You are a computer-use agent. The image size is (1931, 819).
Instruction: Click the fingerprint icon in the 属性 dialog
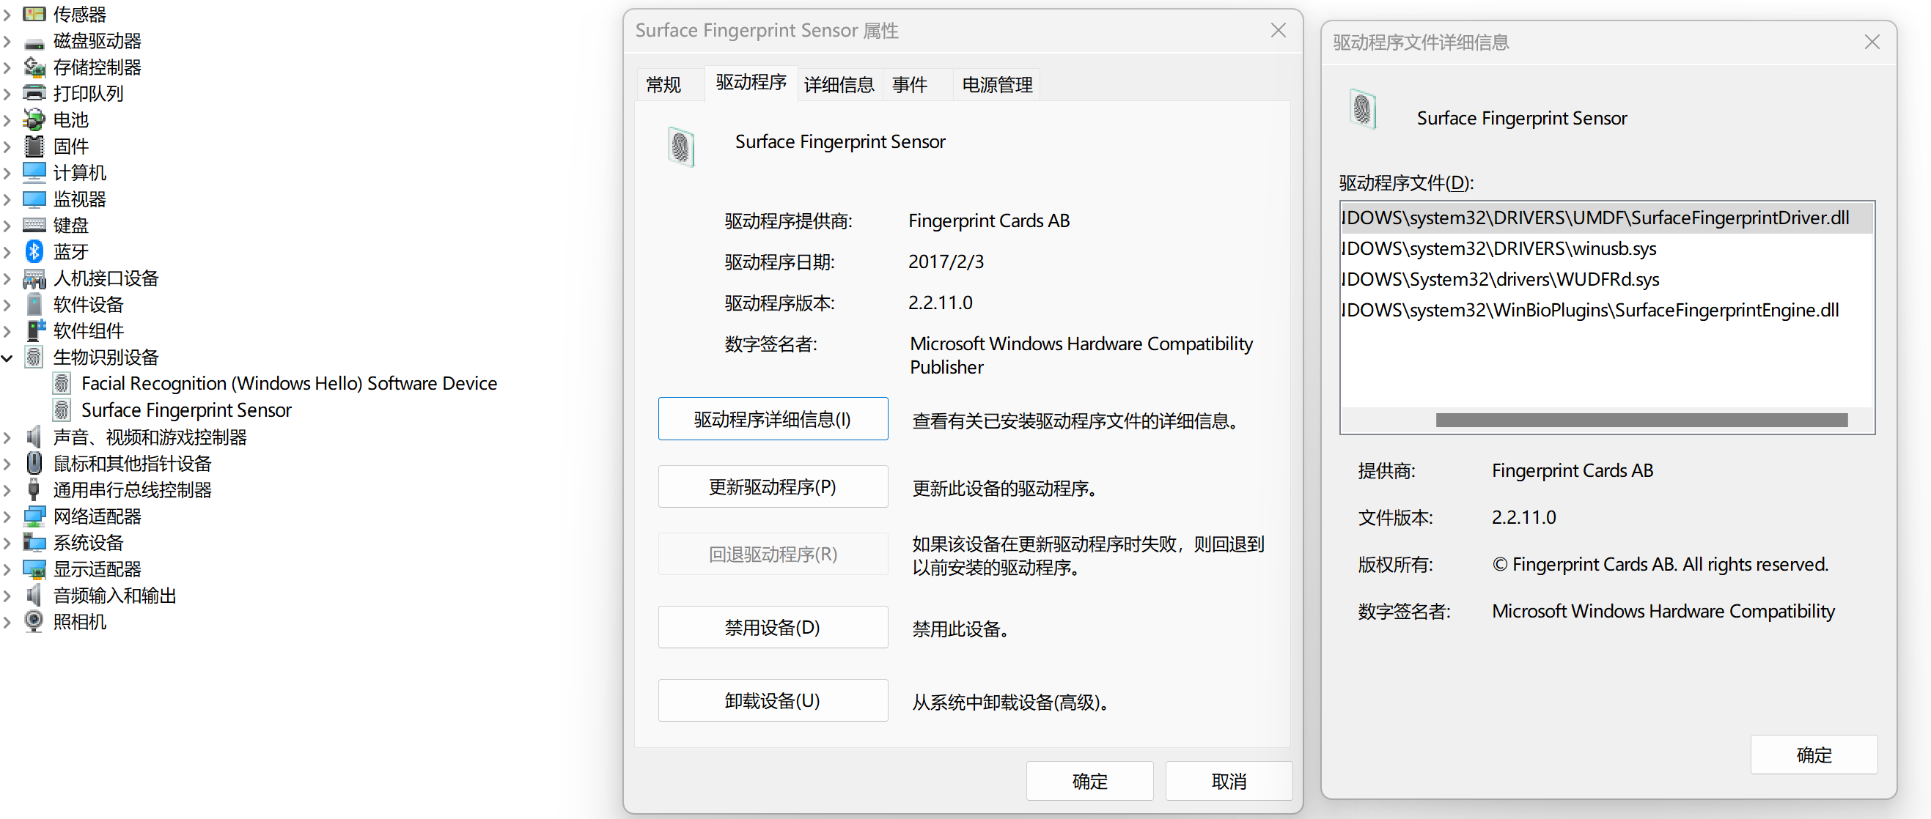click(x=680, y=146)
